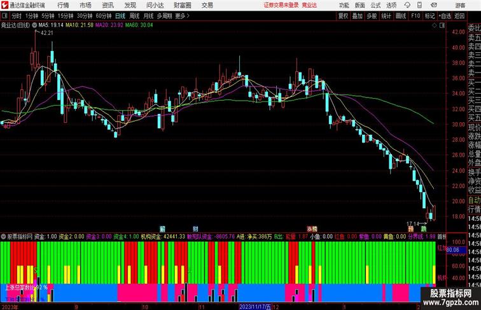Click the 42.21 high price label

pos(46,33)
